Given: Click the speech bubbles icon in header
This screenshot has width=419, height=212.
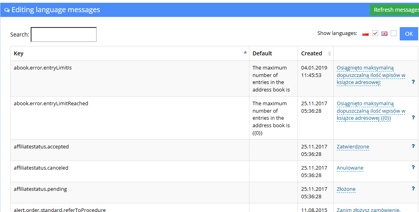Looking at the screenshot, I should coord(7,10).
